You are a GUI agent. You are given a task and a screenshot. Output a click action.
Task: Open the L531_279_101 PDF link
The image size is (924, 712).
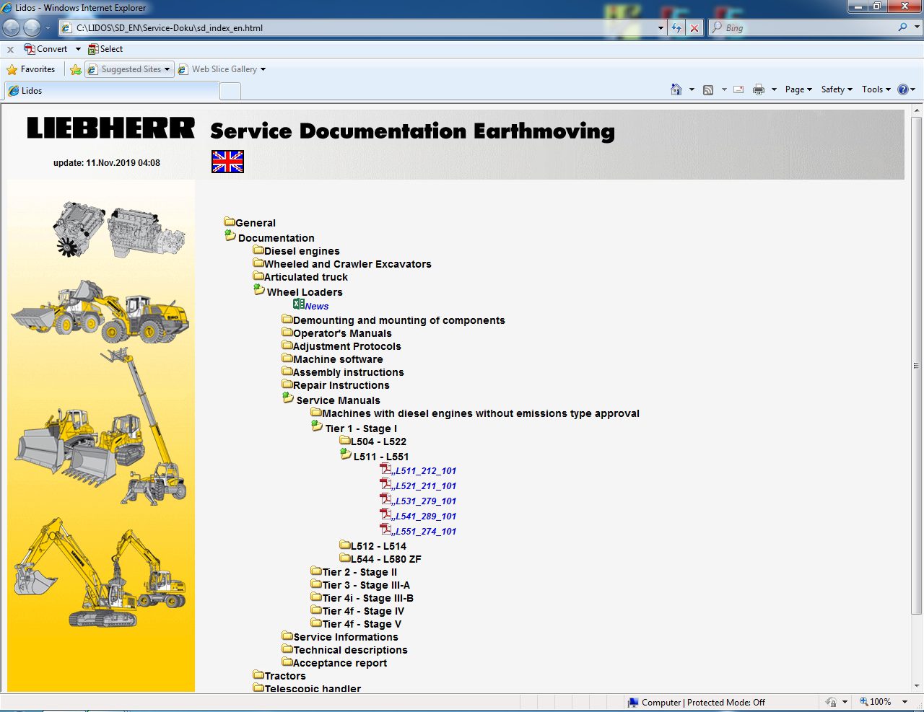click(x=426, y=501)
